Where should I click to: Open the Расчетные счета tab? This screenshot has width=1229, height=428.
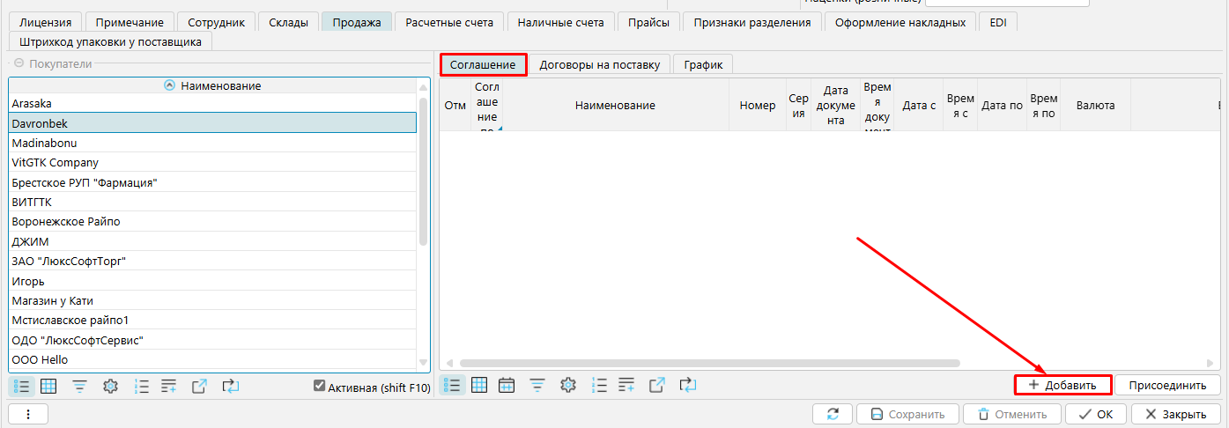tap(449, 22)
